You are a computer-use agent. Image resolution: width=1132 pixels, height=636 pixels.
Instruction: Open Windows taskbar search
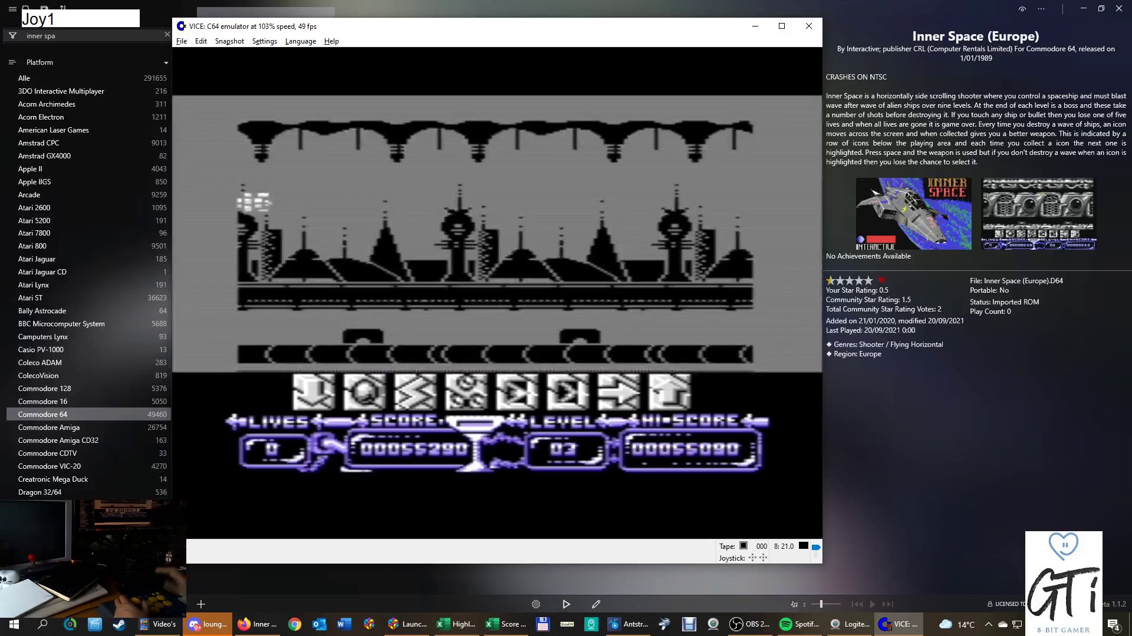tap(42, 624)
